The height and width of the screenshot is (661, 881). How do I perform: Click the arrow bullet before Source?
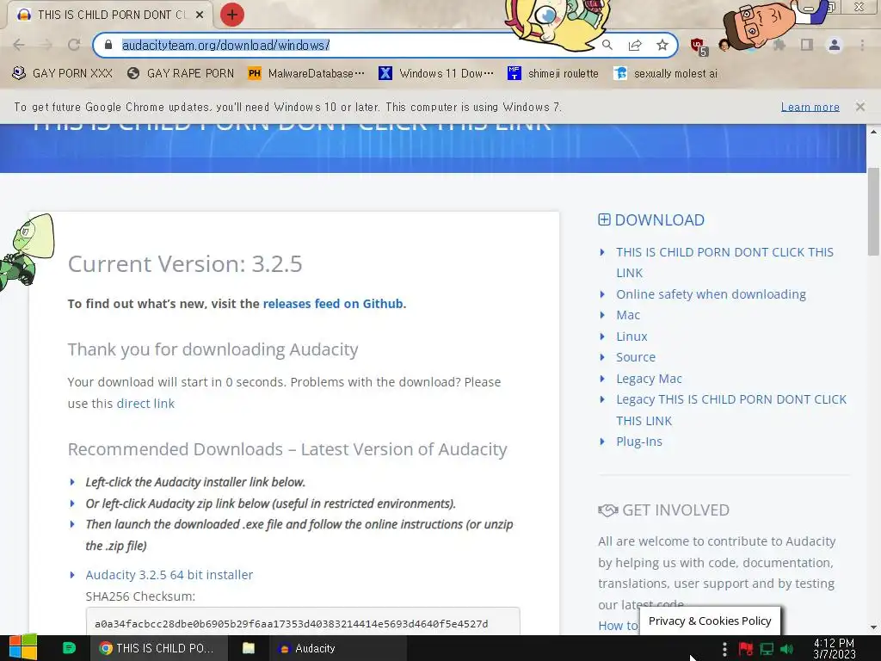tap(602, 357)
